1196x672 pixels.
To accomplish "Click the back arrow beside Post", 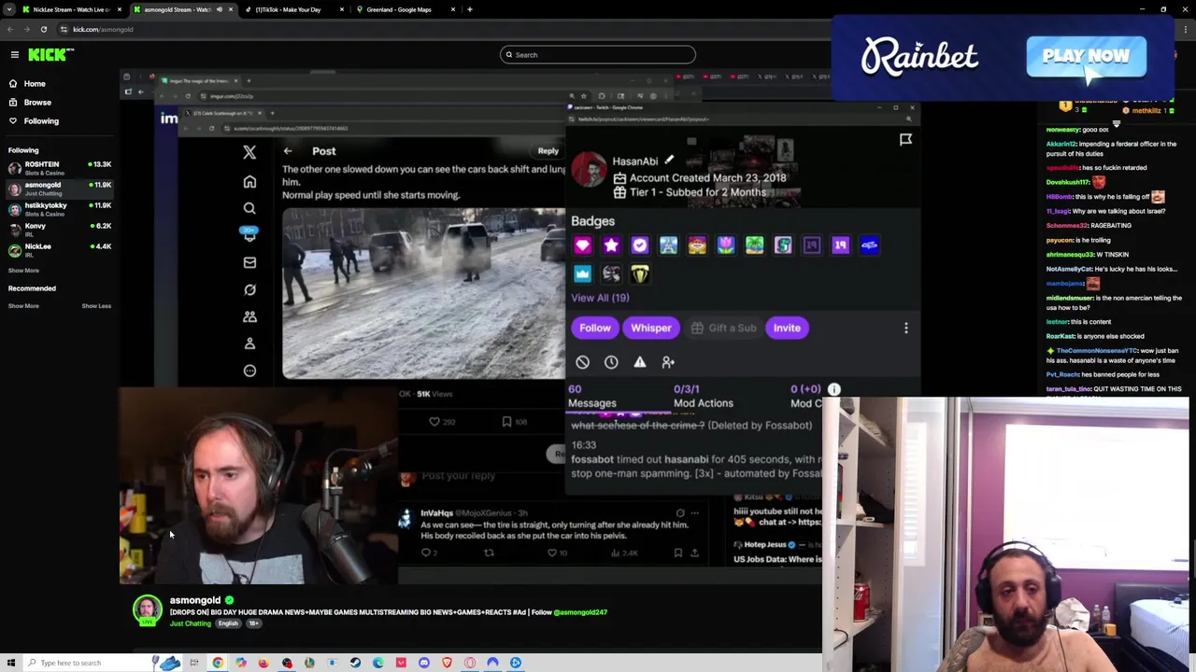I will pos(288,151).
